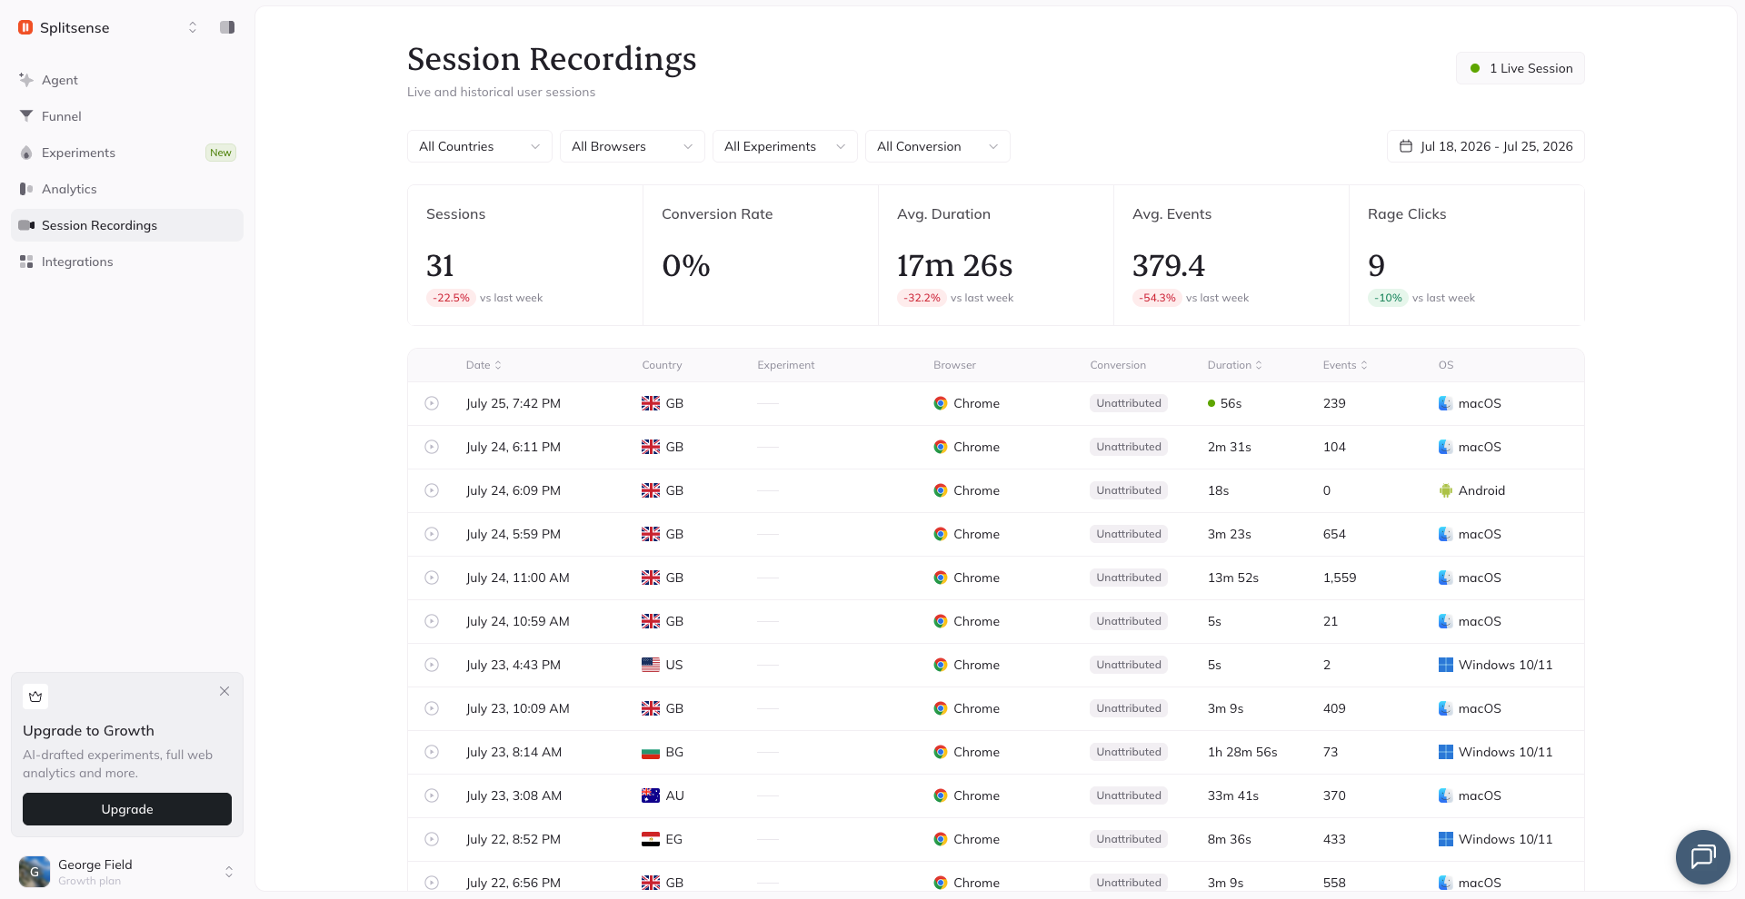Expand the Splitsense workspace switcher
The height and width of the screenshot is (899, 1745).
(x=193, y=27)
